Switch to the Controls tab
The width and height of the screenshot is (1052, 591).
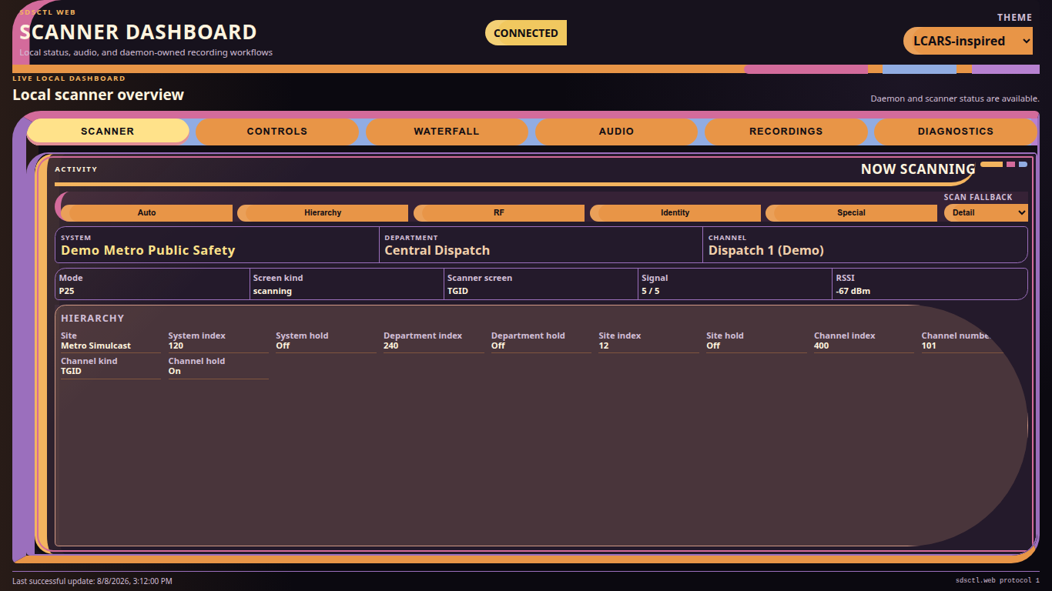(277, 132)
